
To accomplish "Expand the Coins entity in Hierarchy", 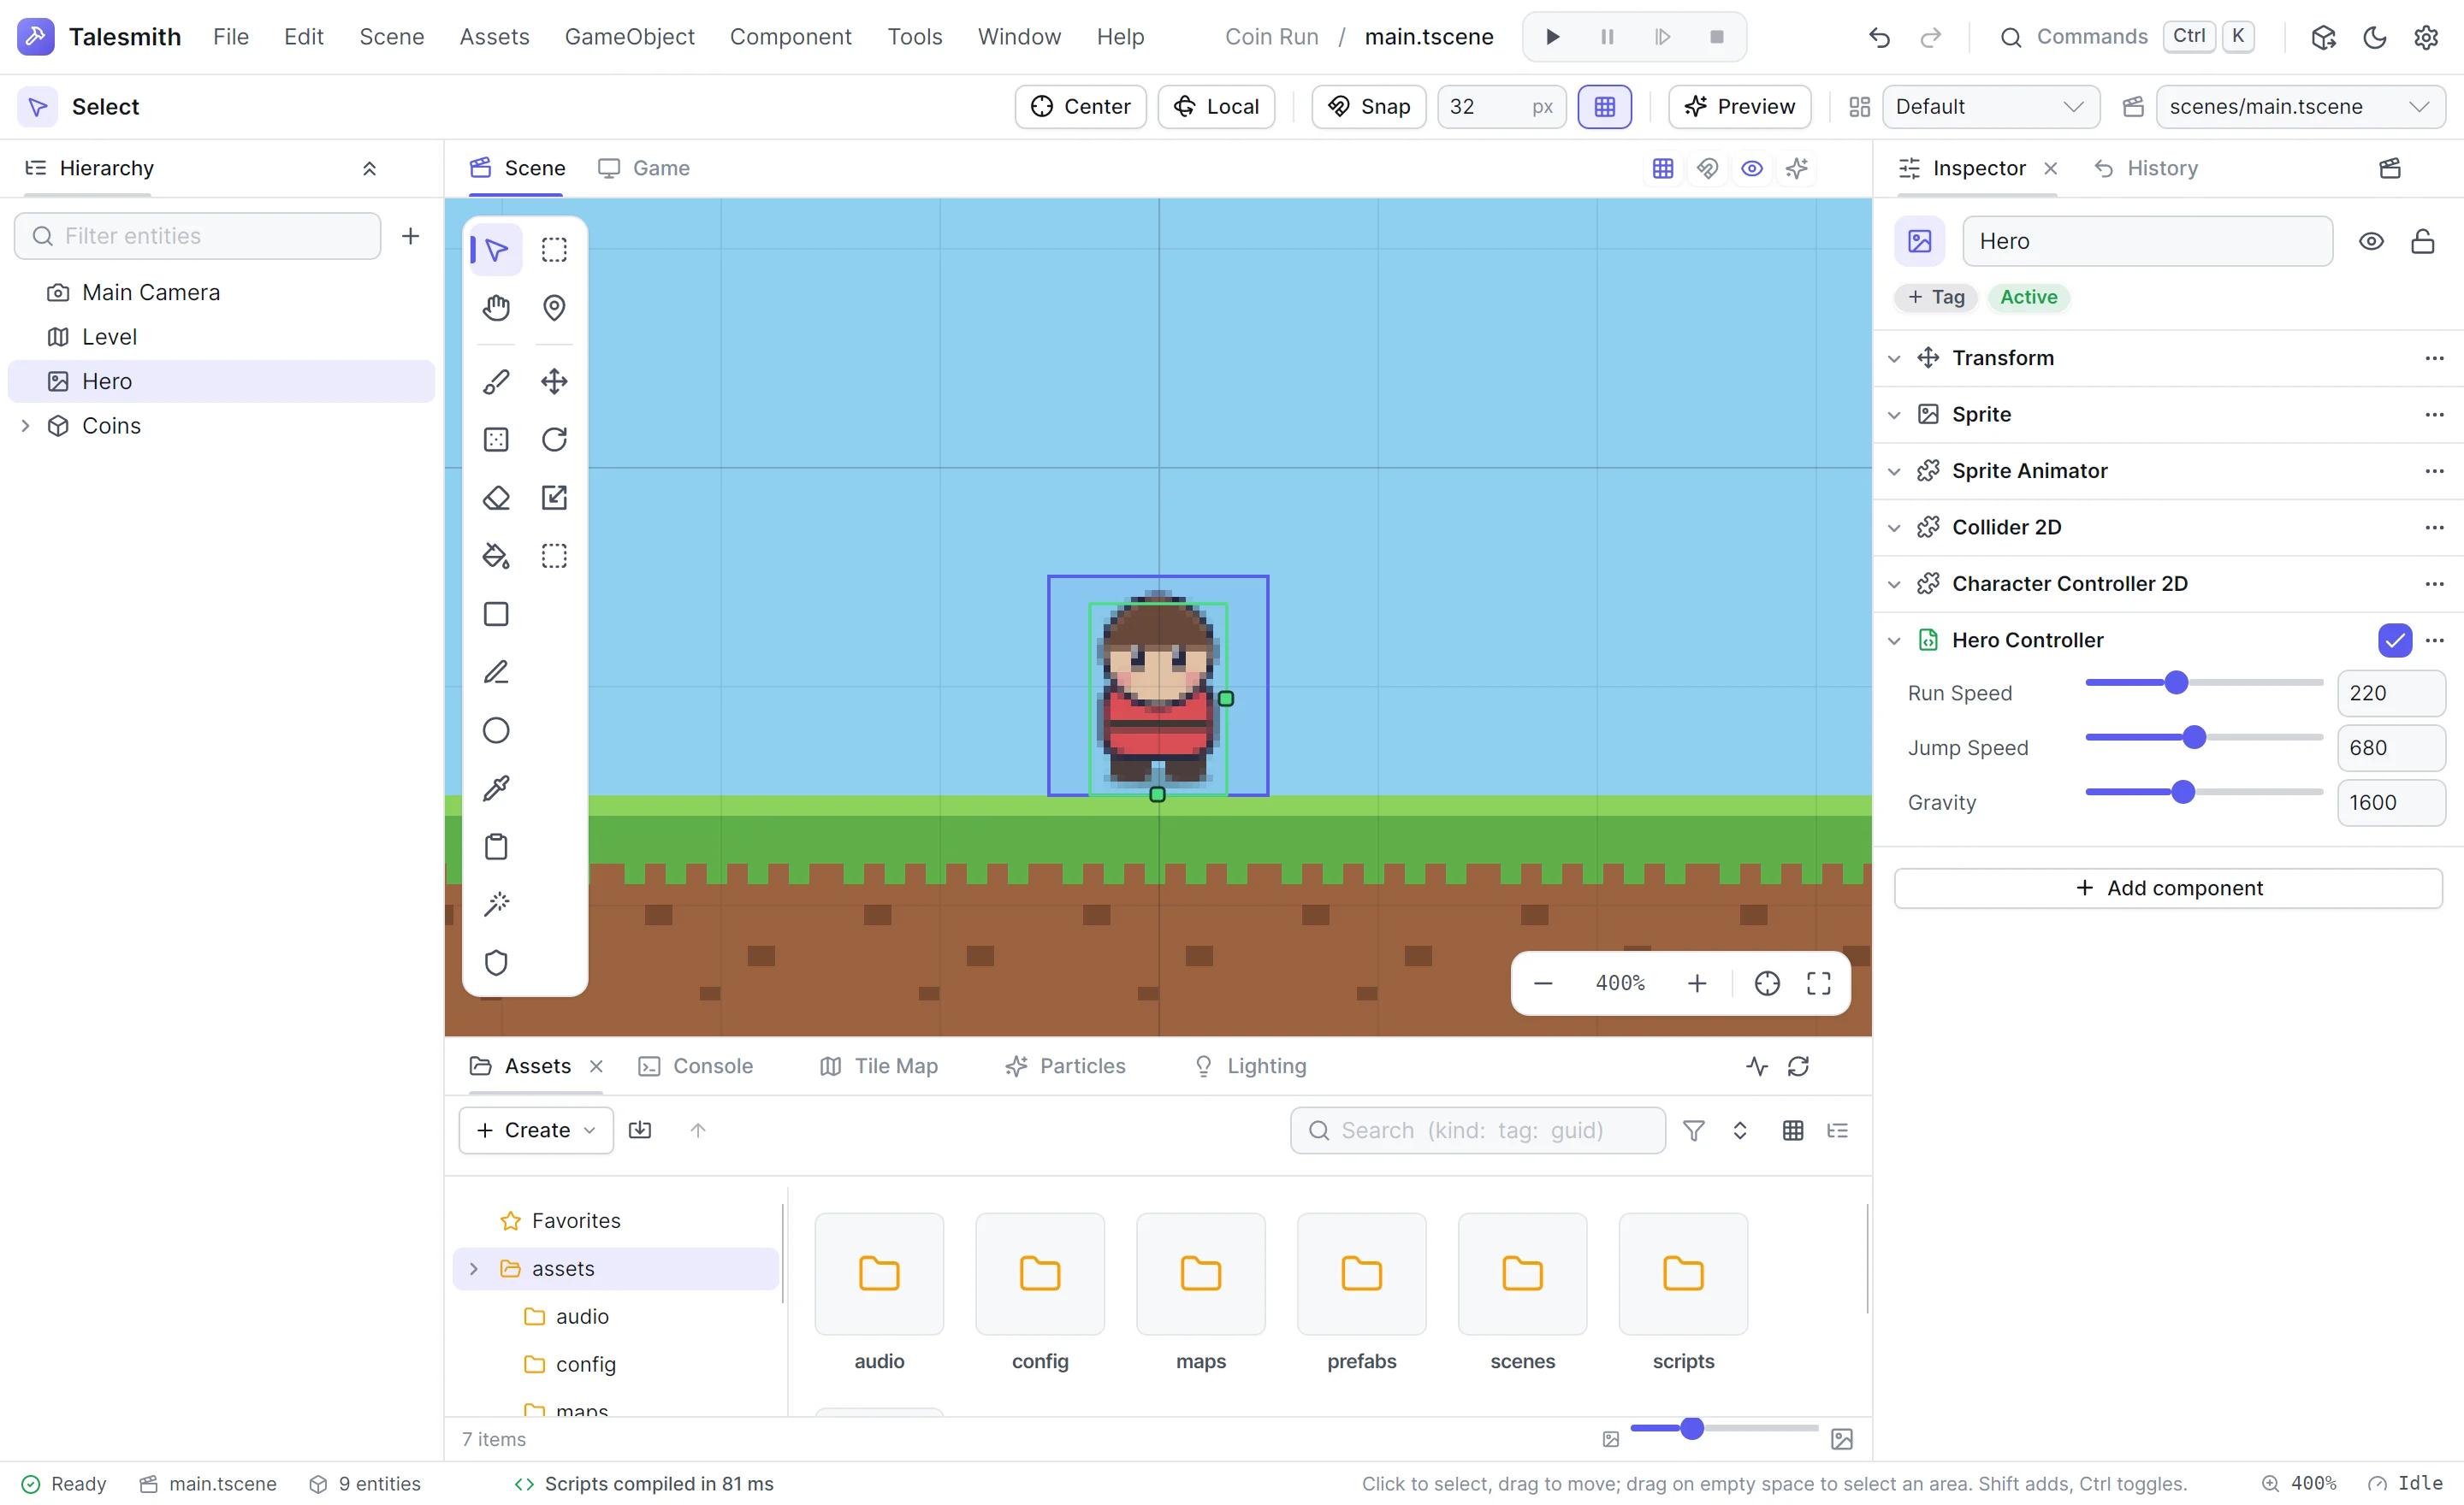I will coord(25,426).
